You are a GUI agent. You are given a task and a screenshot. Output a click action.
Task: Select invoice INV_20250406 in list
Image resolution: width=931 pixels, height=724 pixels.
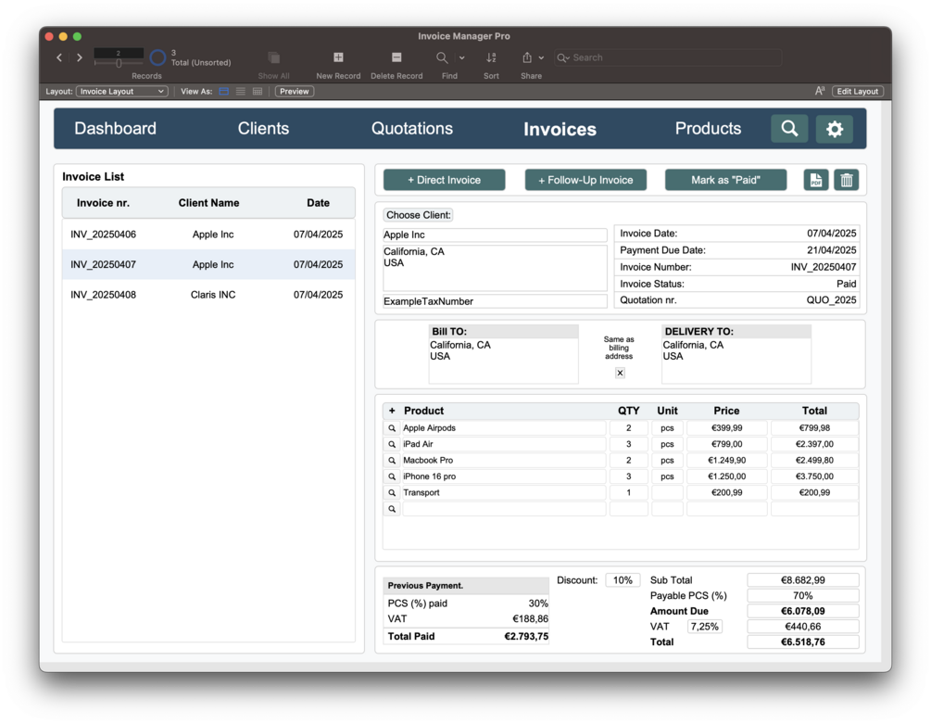tap(208, 235)
